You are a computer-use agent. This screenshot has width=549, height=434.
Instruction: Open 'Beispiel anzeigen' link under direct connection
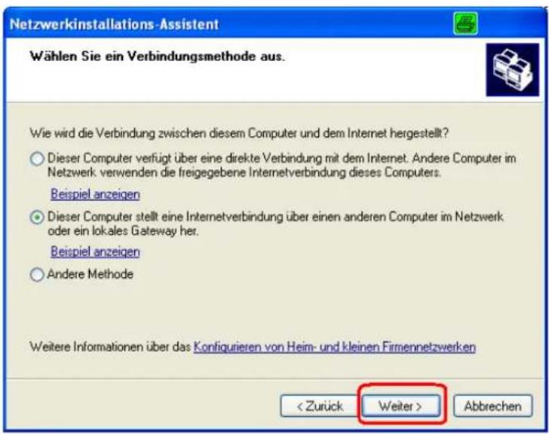(95, 194)
